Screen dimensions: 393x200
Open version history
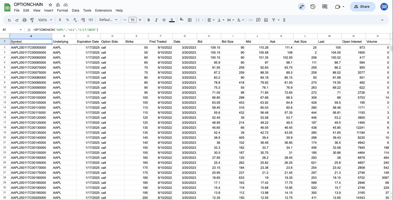(x=313, y=7)
